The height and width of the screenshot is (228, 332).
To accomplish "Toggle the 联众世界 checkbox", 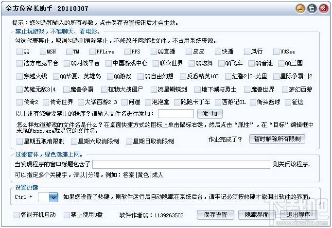I will (156, 63).
